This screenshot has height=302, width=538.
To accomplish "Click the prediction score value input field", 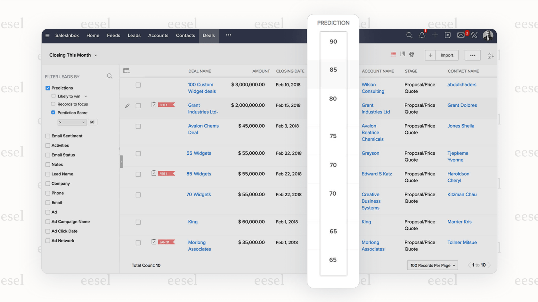I will [x=92, y=122].
